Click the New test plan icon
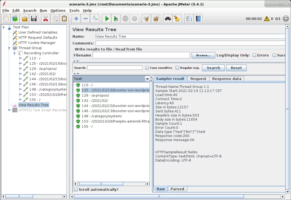 click(x=6, y=18)
